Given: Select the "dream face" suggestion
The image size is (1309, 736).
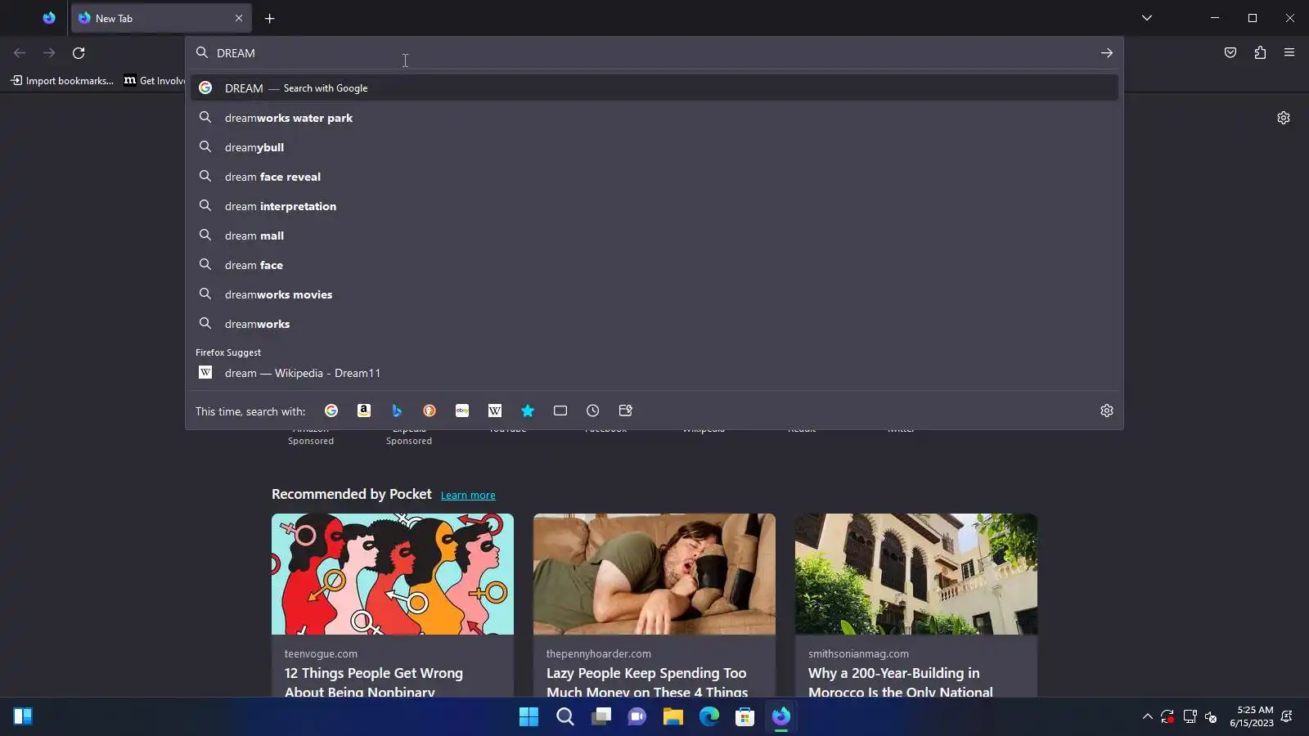Looking at the screenshot, I should click(x=654, y=265).
